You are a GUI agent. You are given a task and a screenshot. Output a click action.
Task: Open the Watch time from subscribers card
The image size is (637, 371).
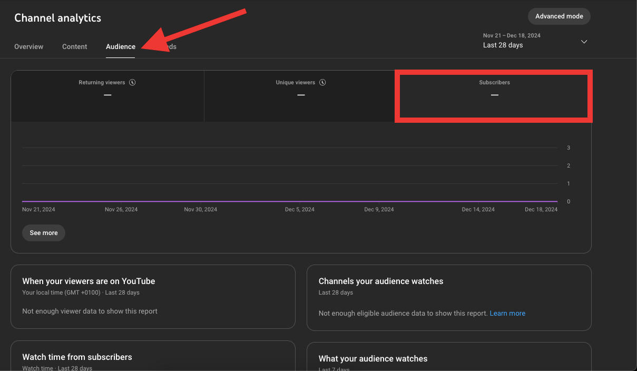click(x=153, y=357)
